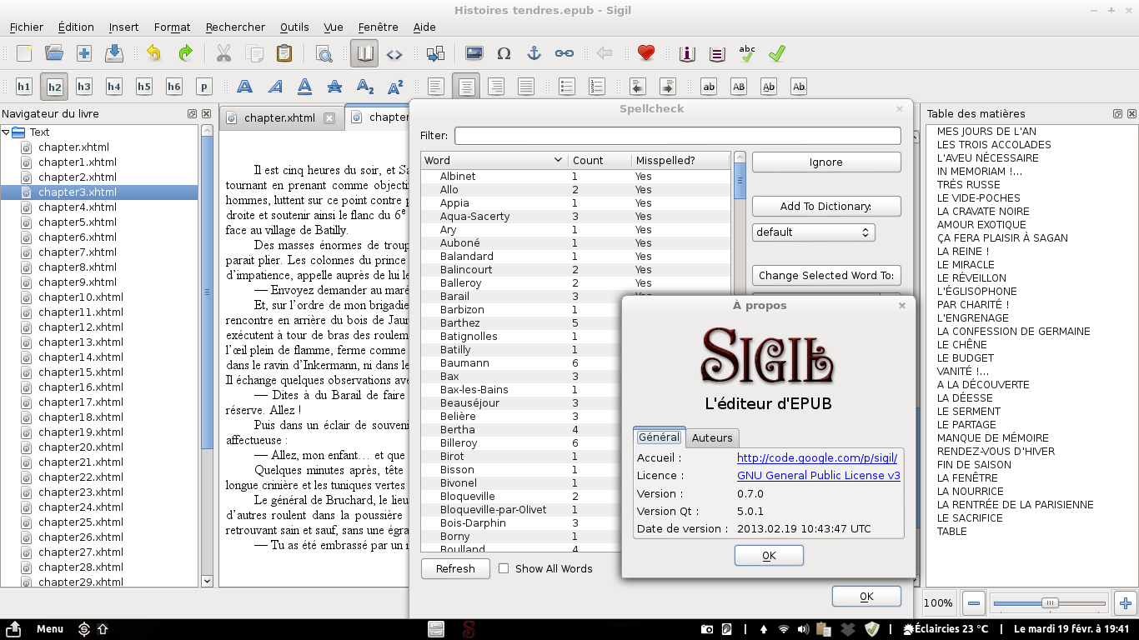
Task: Switch to Code View with the <> icon
Action: click(394, 54)
